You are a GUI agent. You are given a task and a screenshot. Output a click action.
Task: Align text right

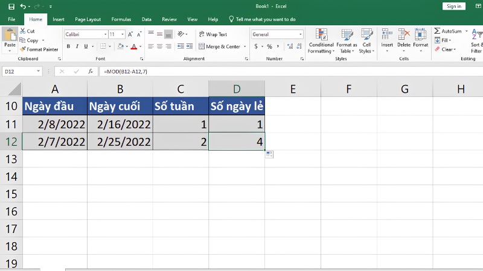[x=168, y=46]
